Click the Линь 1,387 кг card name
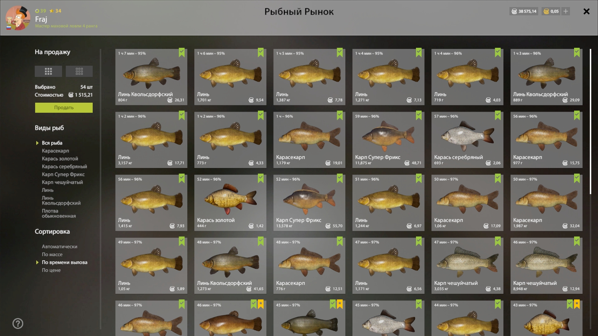The height and width of the screenshot is (336, 598). point(282,94)
